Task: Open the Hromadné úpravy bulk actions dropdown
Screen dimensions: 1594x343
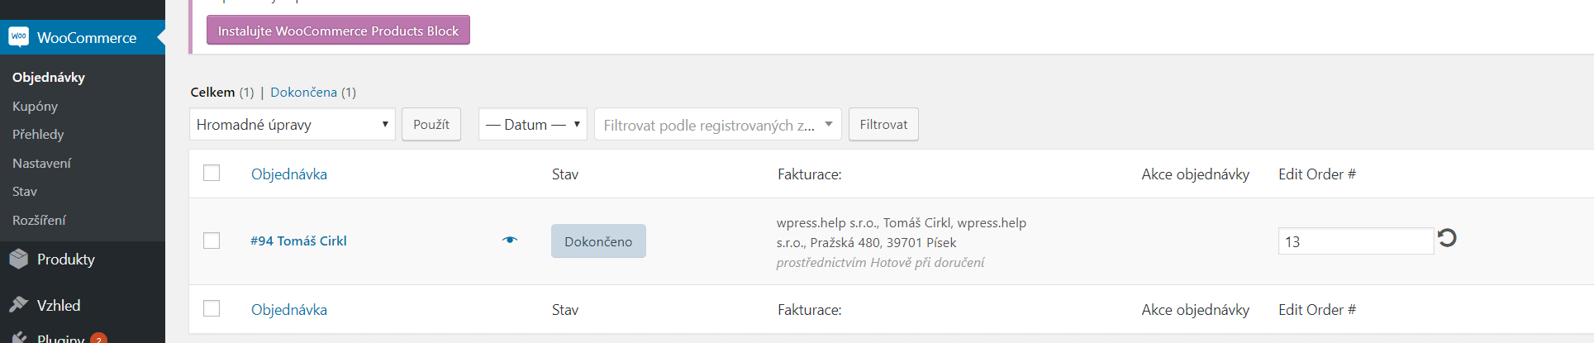Action: (293, 125)
